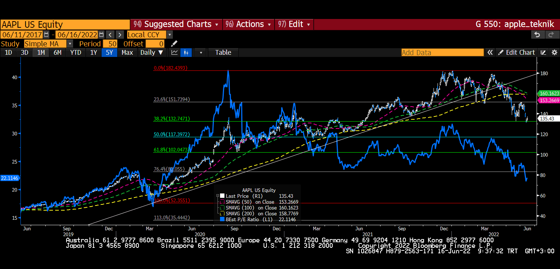Click the white Last Price legend swatch

coord(222,196)
